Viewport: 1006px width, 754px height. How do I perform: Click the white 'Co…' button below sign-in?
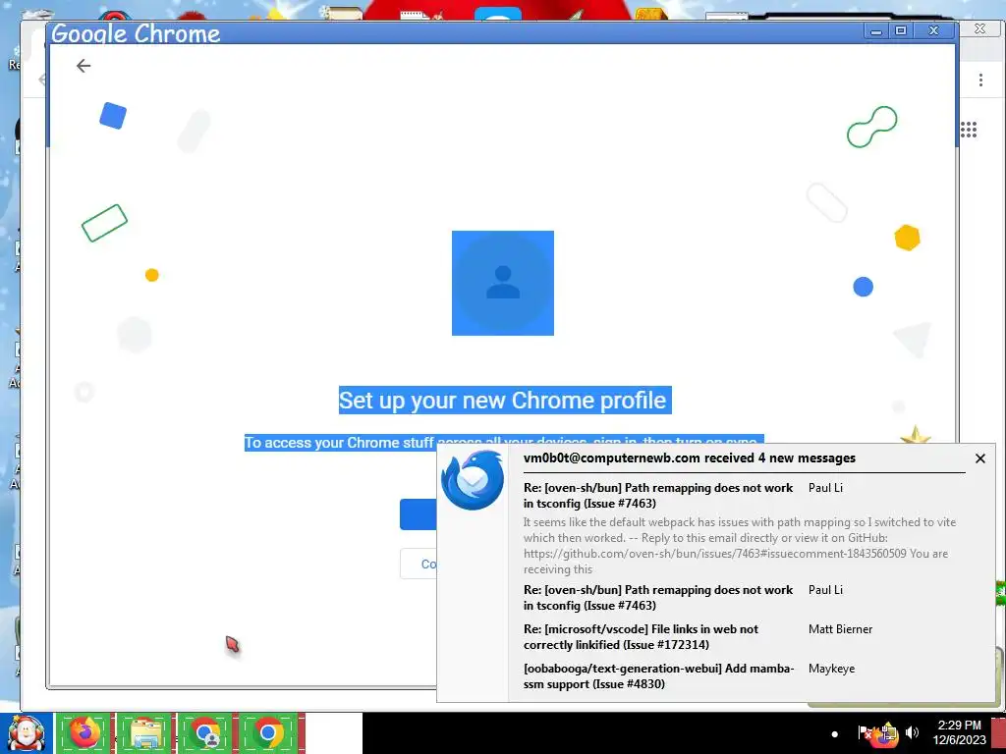419,565
